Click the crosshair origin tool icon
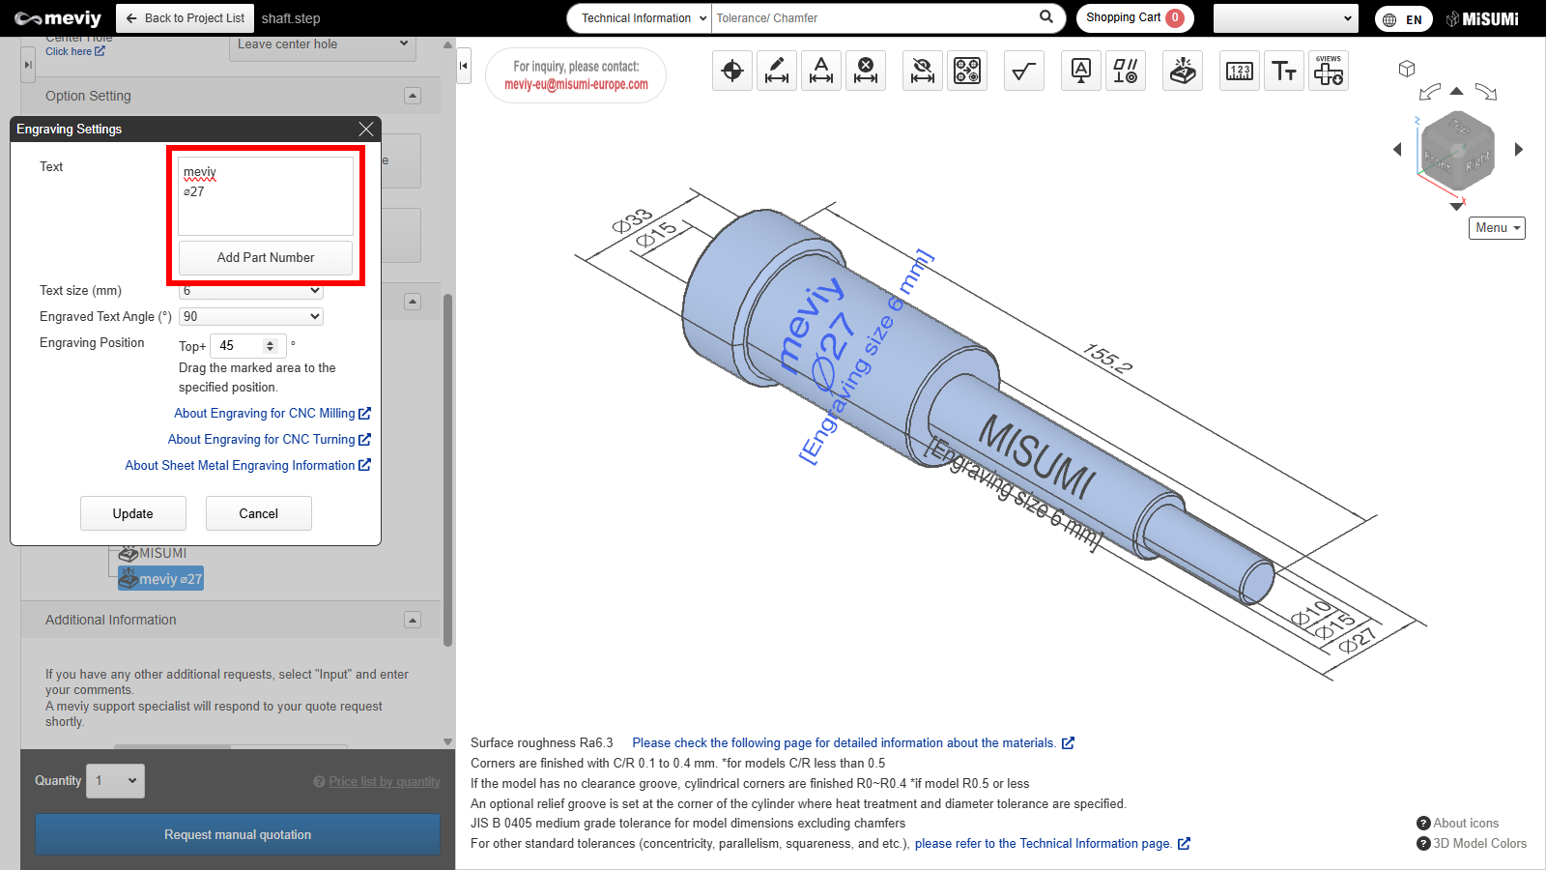The height and width of the screenshot is (870, 1546). tap(732, 71)
